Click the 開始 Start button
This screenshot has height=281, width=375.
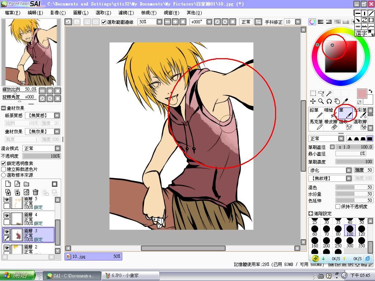(18, 276)
